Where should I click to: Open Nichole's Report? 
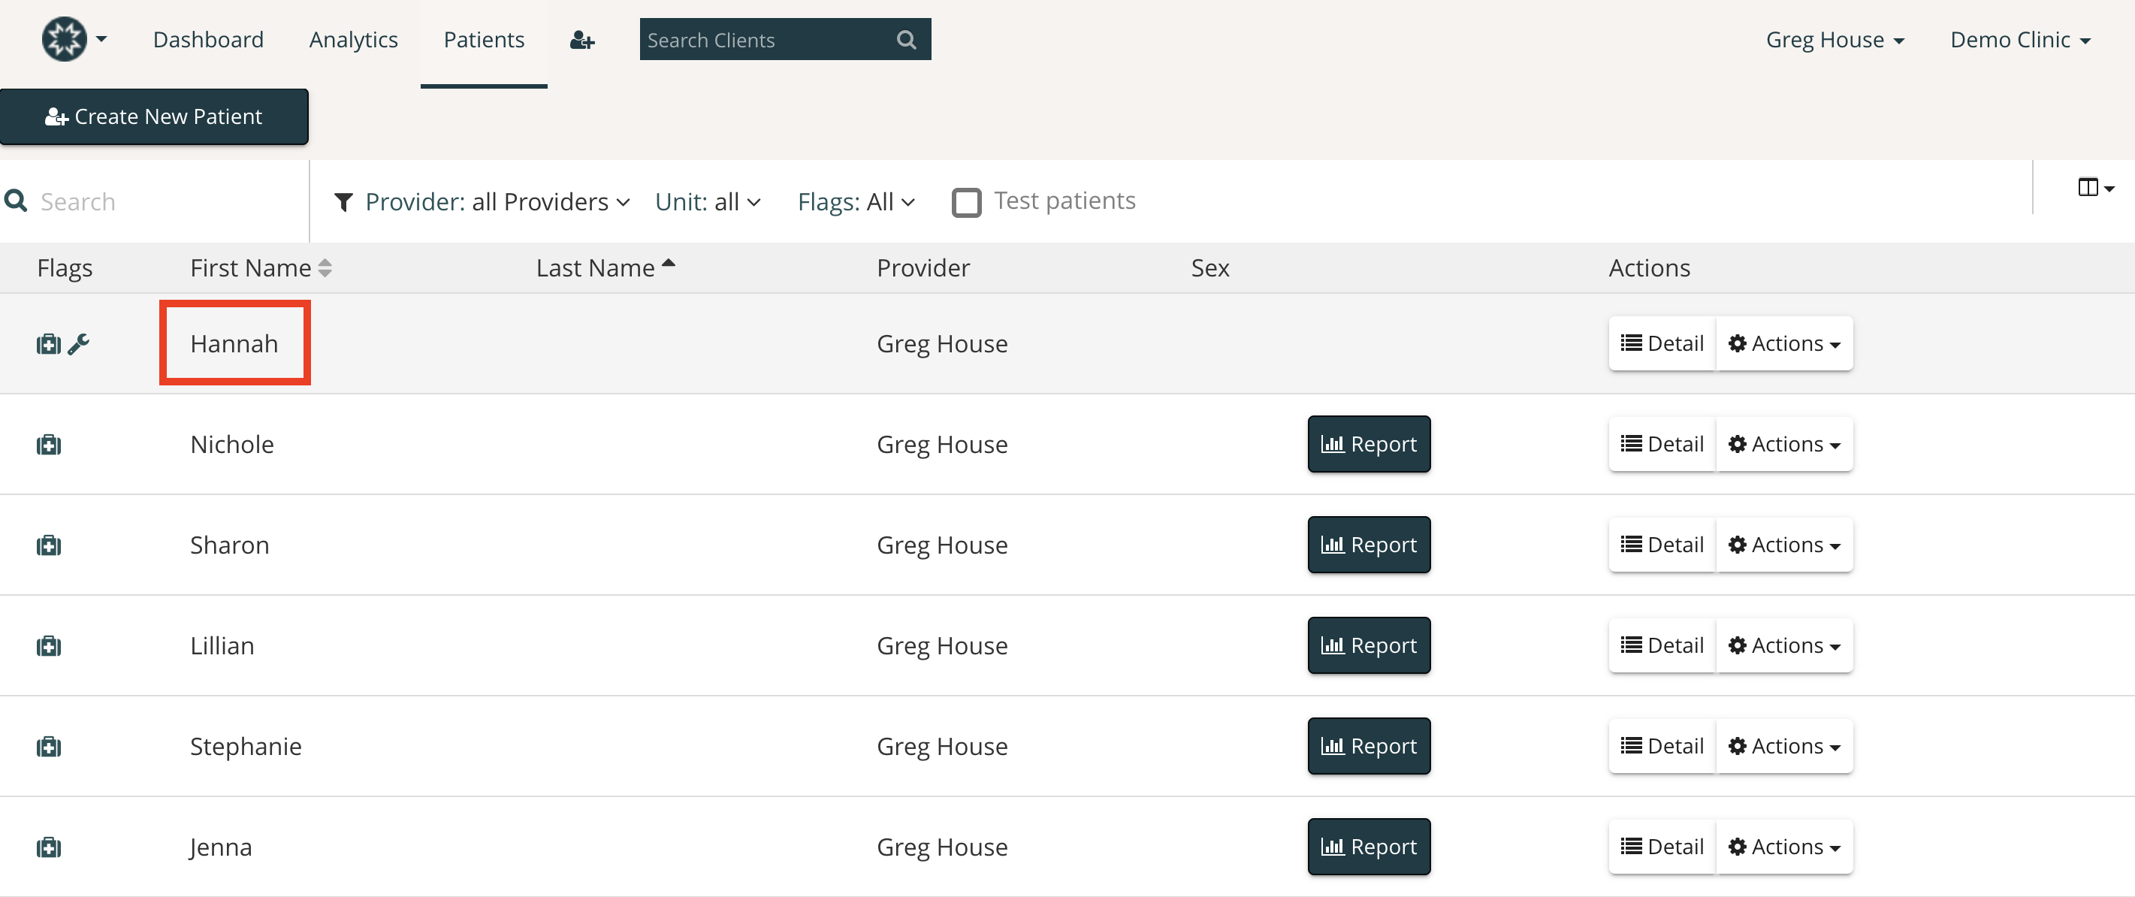tap(1368, 444)
